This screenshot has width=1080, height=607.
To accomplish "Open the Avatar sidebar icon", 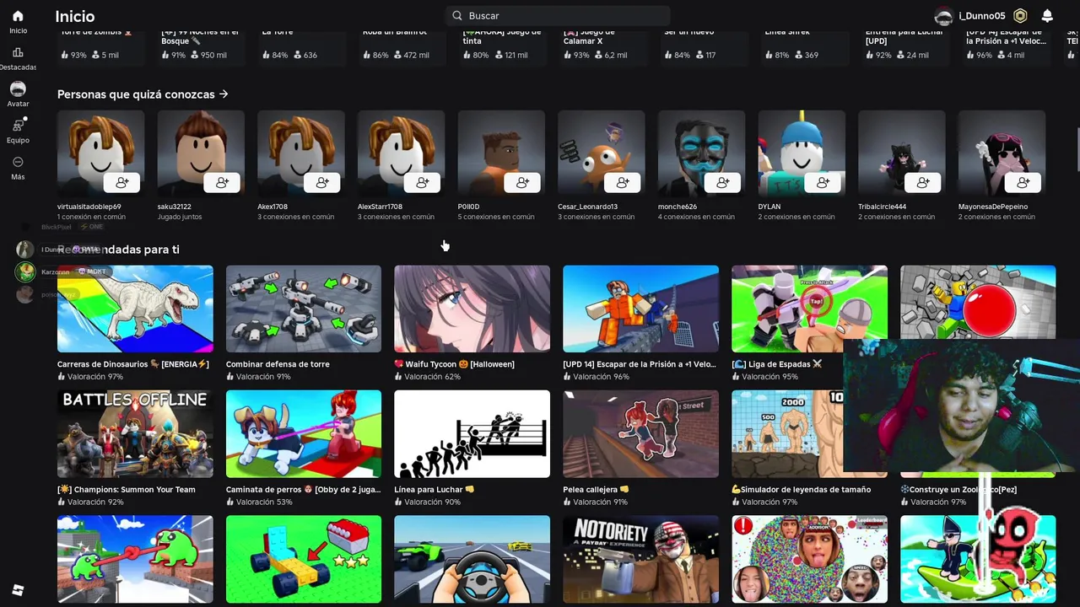I will pyautogui.click(x=18, y=89).
